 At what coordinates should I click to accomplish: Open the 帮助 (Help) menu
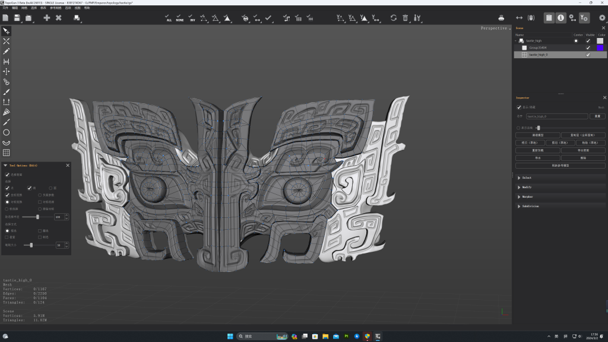pos(87,8)
